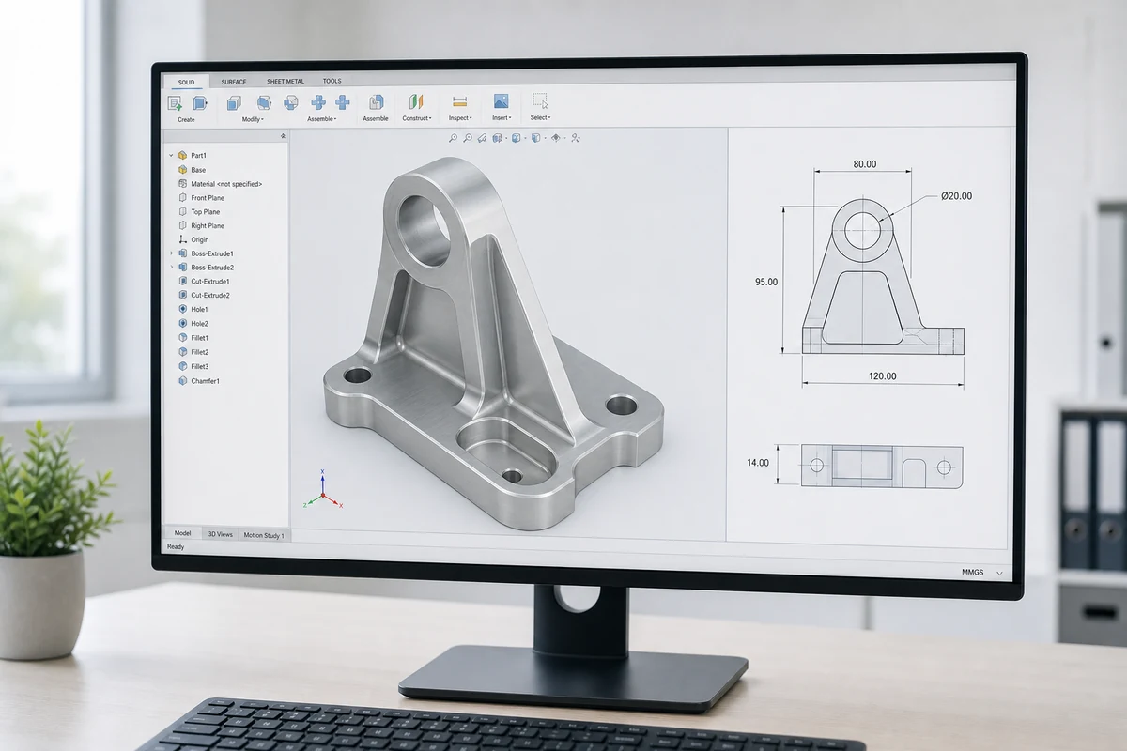Click the Part1 yellow component icon
The width and height of the screenshot is (1127, 751).
click(x=182, y=155)
